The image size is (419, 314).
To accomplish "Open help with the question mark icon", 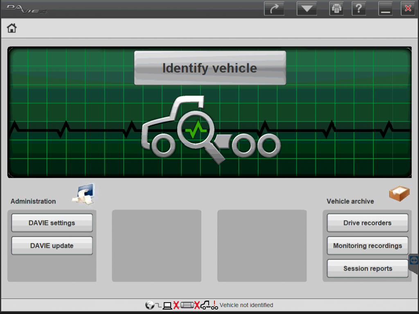I will (x=358, y=8).
